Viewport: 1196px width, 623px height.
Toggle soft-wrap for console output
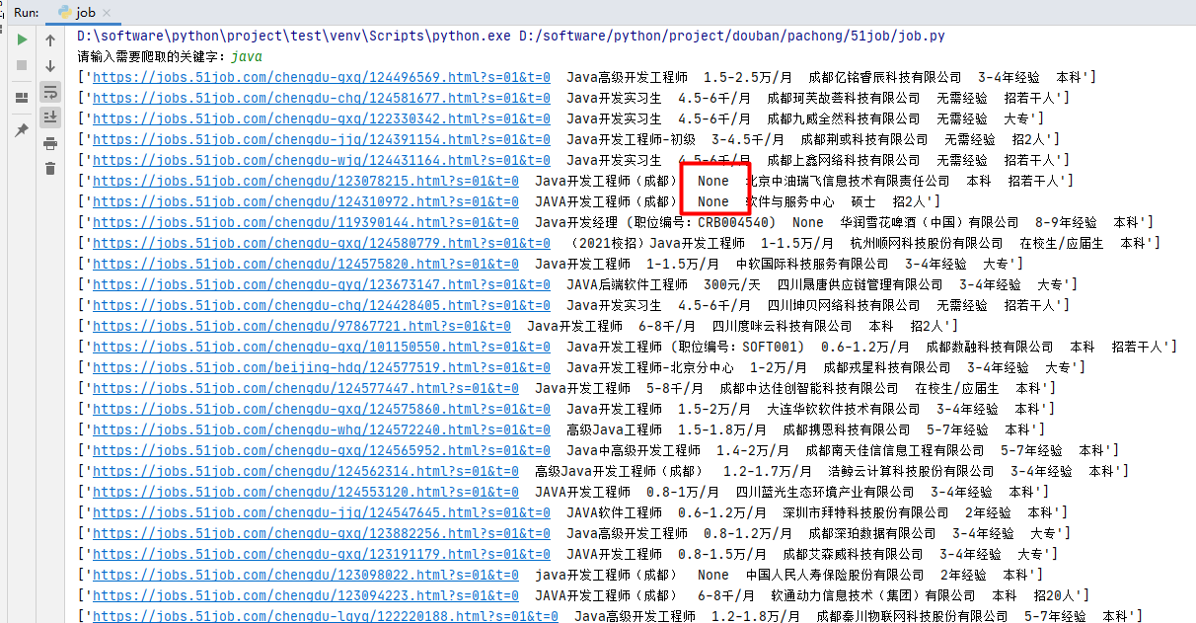(50, 92)
